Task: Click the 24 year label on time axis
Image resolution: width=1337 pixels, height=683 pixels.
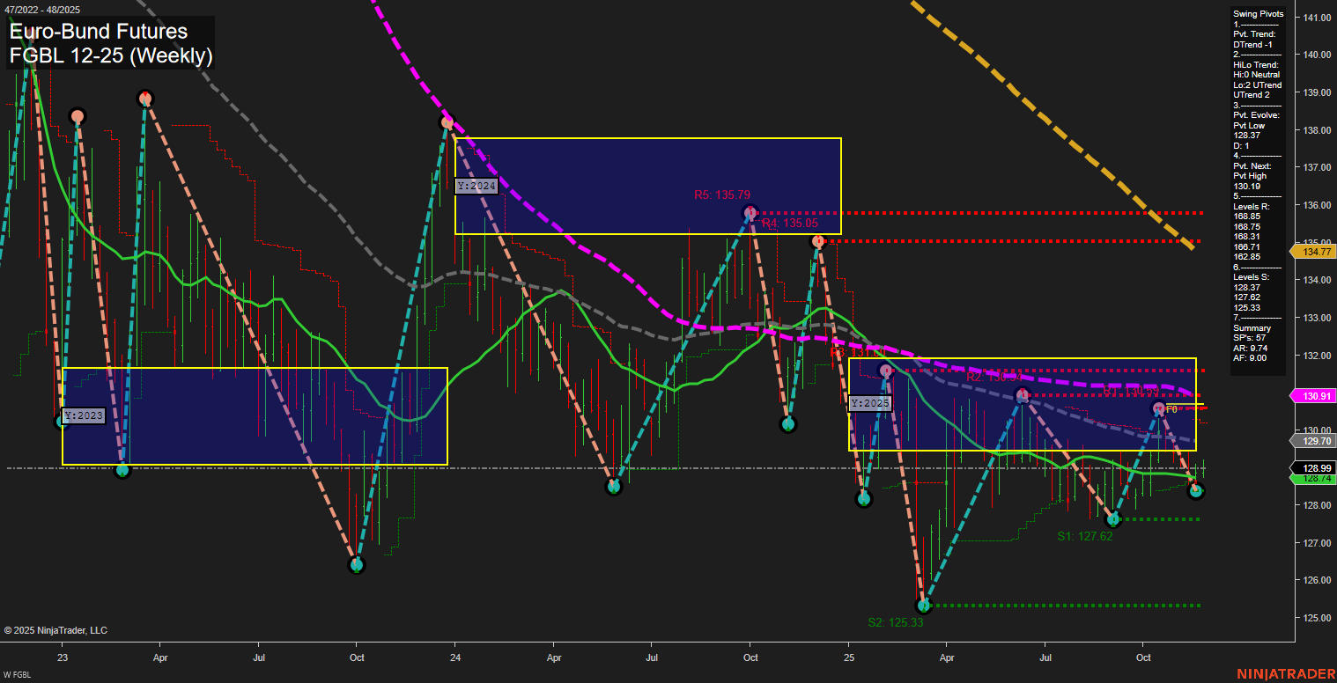Action: coord(455,657)
